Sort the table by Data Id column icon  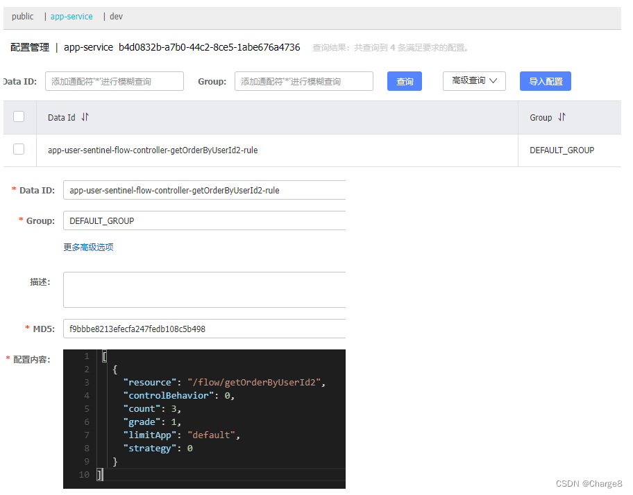85,117
